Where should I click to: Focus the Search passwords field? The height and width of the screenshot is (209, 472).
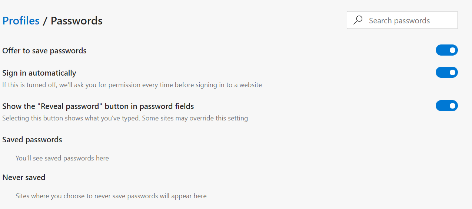[x=408, y=21]
